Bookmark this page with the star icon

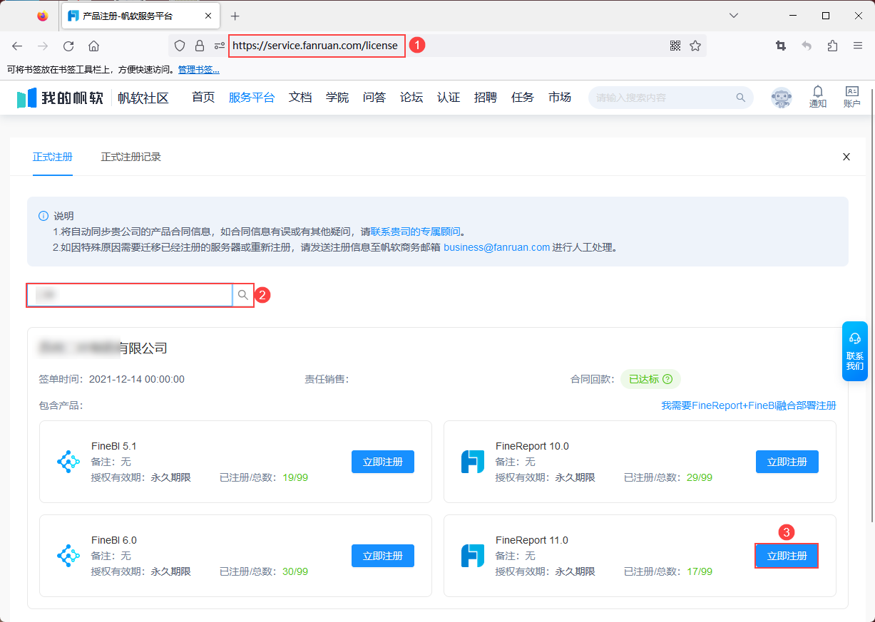click(695, 46)
